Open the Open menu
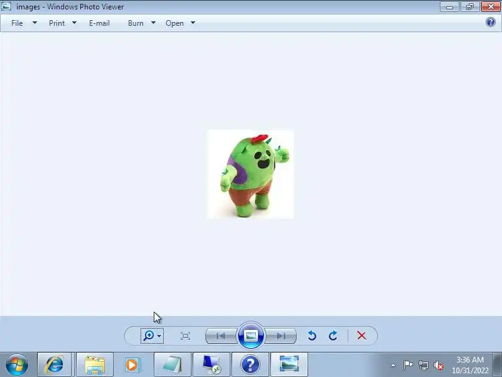 pyautogui.click(x=174, y=23)
